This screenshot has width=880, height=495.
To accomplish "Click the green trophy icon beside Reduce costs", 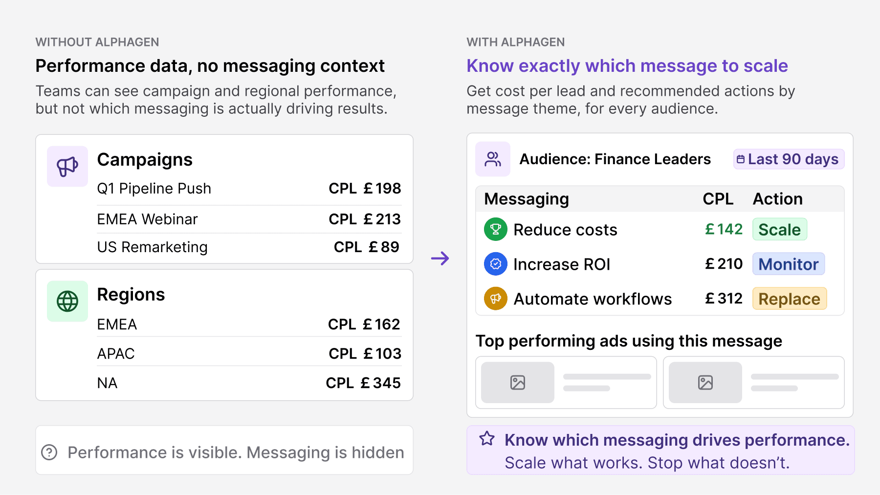I will coord(496,229).
